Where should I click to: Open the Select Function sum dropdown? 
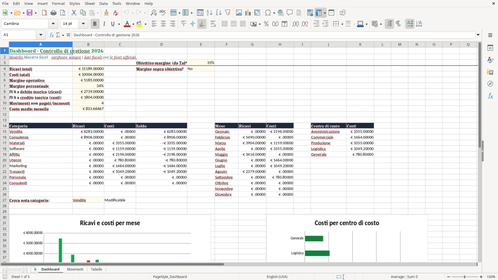pos(63,35)
